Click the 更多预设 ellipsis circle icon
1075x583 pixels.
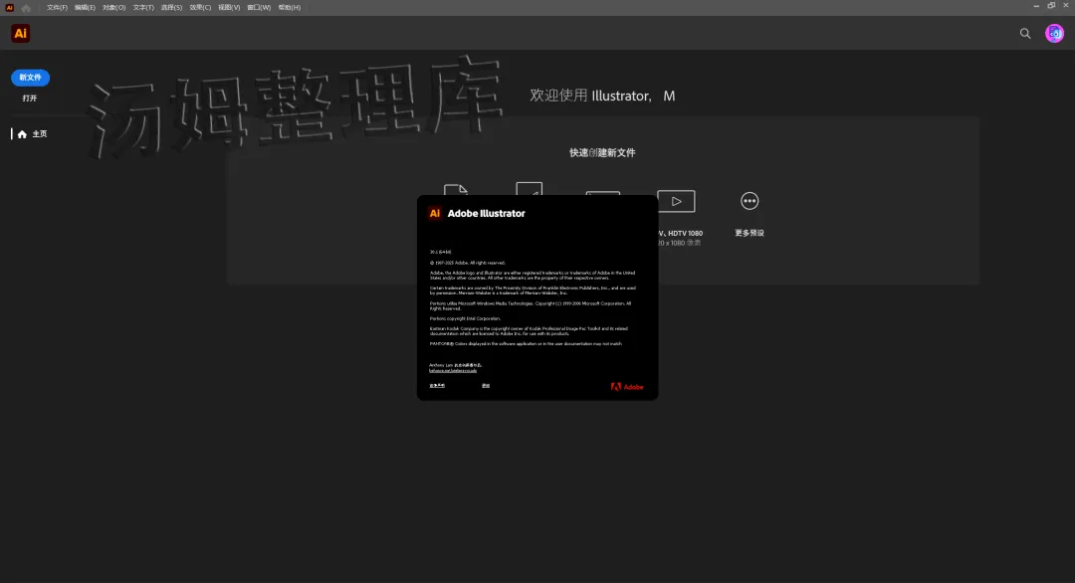click(750, 201)
